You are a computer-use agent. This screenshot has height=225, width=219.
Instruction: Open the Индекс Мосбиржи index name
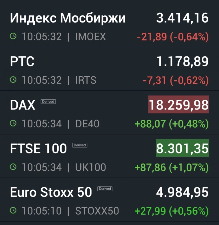68,18
